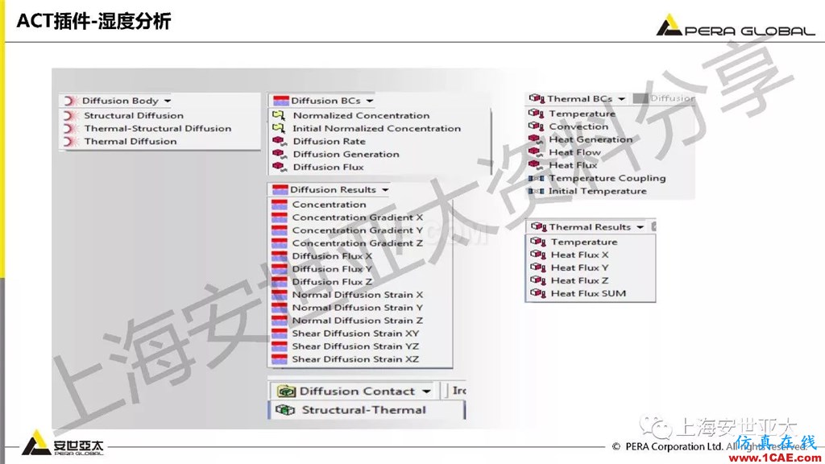The height and width of the screenshot is (464, 825).
Task: Click the Diffusion Contact toolbar icon
Action: [286, 391]
